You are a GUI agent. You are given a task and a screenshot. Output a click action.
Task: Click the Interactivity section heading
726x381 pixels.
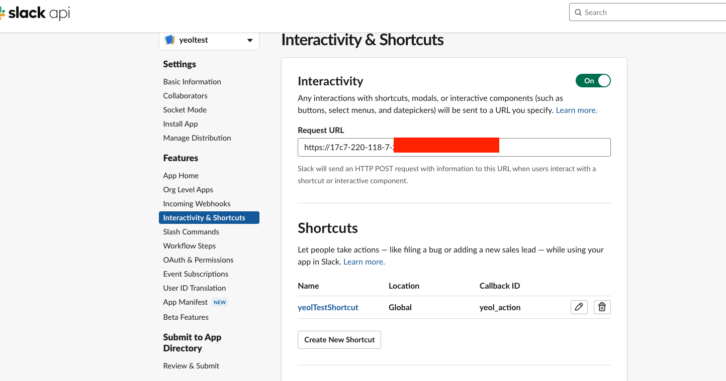pyautogui.click(x=330, y=81)
